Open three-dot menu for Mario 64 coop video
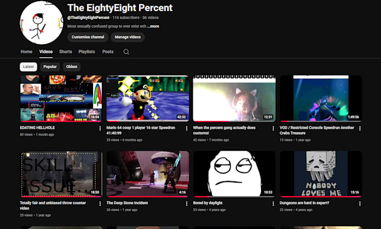 (x=187, y=128)
